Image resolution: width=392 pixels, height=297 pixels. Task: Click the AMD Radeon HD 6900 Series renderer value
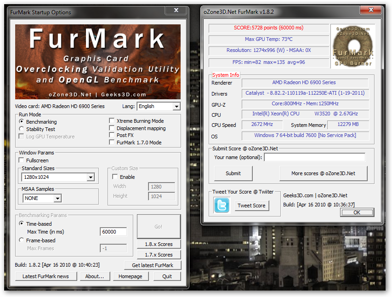304,82
